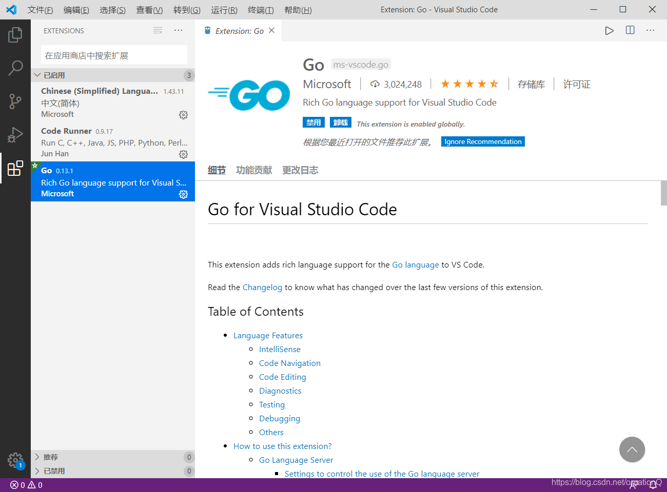Viewport: 667px width, 492px height.
Task: Click the install count download icon
Action: click(375, 84)
